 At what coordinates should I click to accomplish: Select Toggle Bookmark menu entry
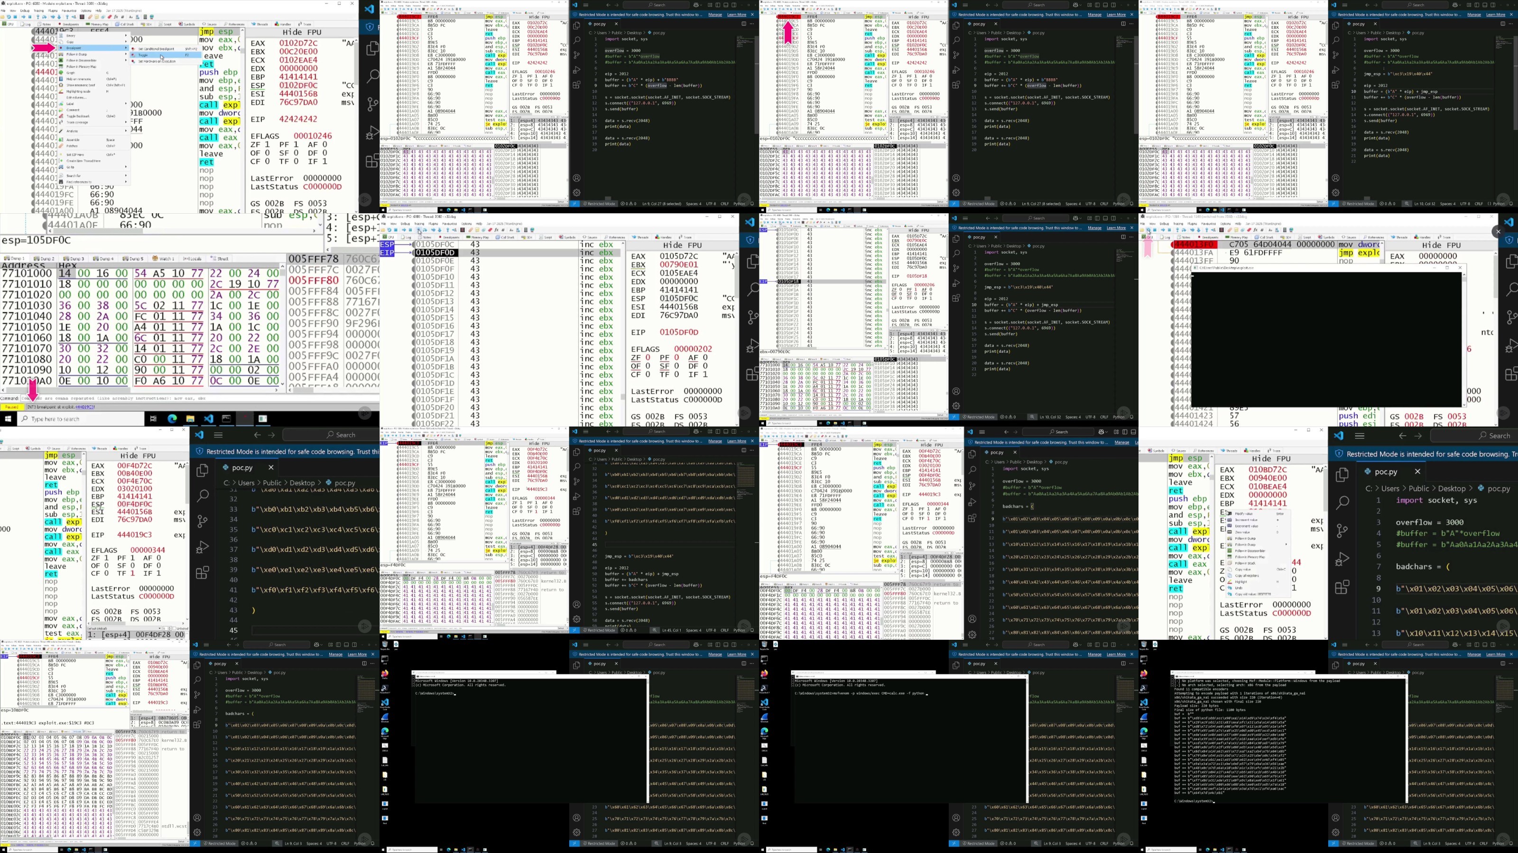[93, 117]
